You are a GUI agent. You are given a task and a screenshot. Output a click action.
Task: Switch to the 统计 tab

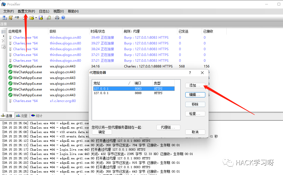click(37, 116)
